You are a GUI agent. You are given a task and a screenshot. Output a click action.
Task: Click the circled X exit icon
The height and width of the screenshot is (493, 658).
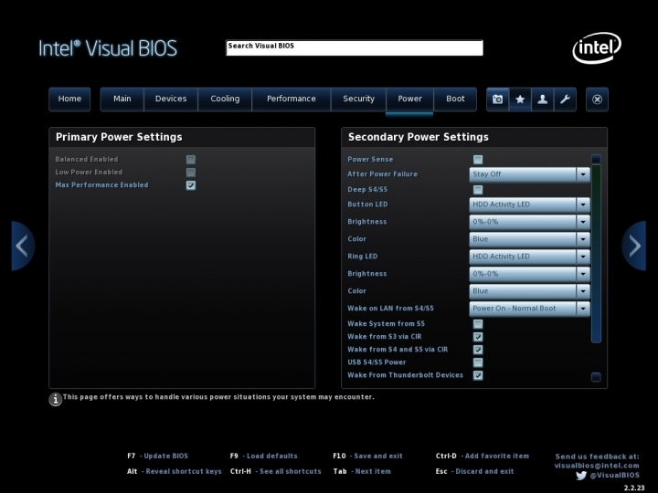[597, 100]
